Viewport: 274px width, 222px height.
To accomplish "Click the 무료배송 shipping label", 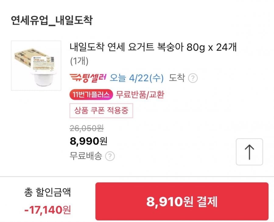I will [x=86, y=156].
